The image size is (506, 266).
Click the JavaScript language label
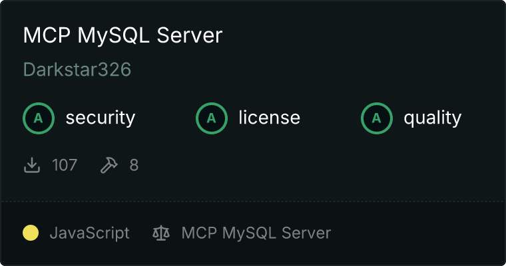click(89, 233)
